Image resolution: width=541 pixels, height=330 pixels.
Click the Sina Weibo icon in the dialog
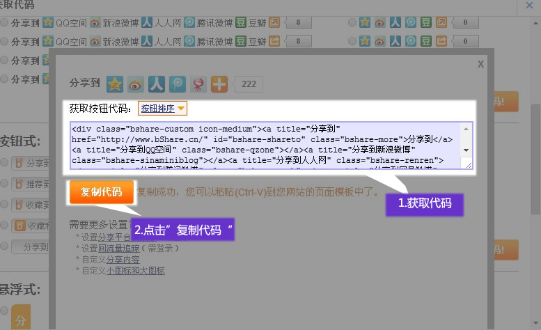pos(136,84)
